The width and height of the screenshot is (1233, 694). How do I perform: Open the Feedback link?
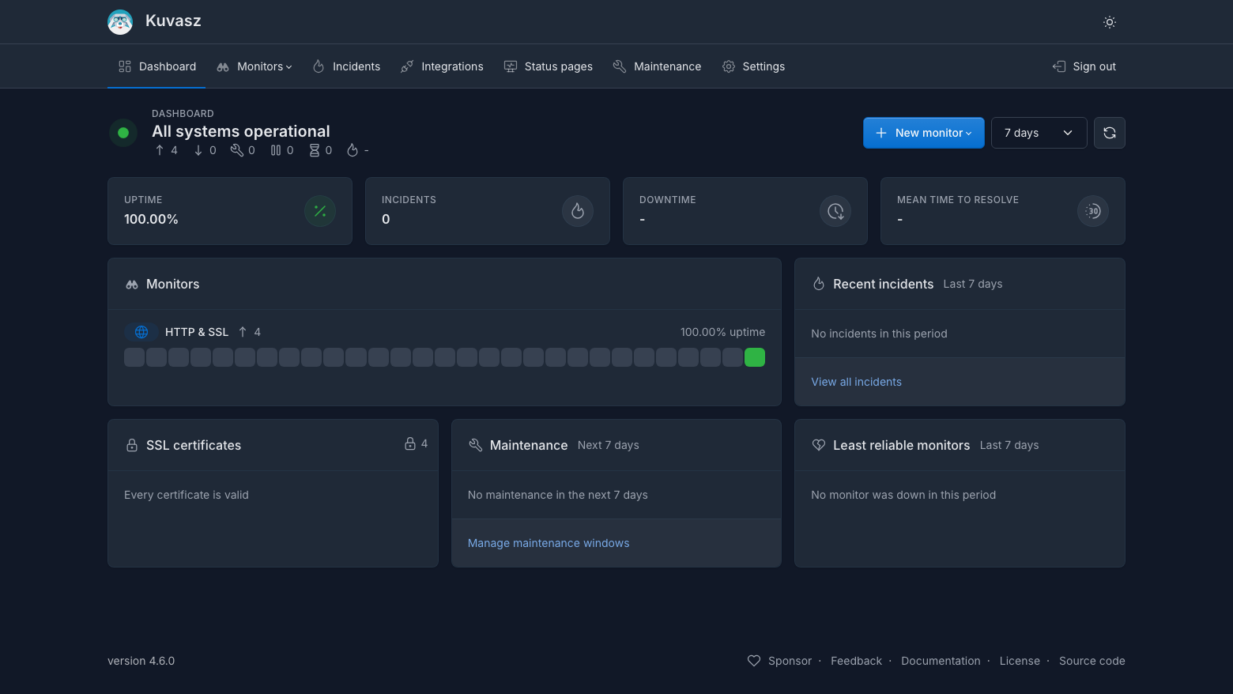click(x=856, y=661)
